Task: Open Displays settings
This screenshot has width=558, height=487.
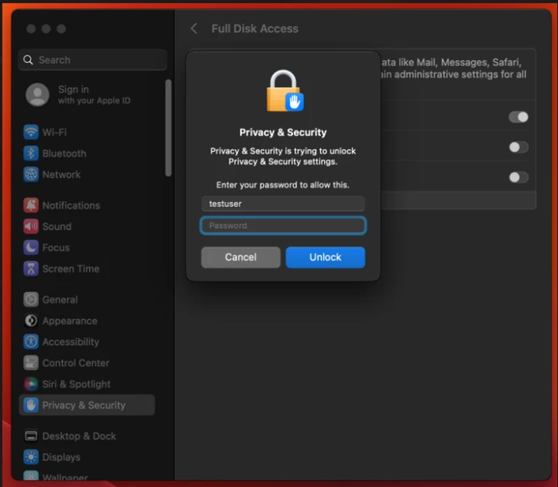Action: click(x=61, y=457)
